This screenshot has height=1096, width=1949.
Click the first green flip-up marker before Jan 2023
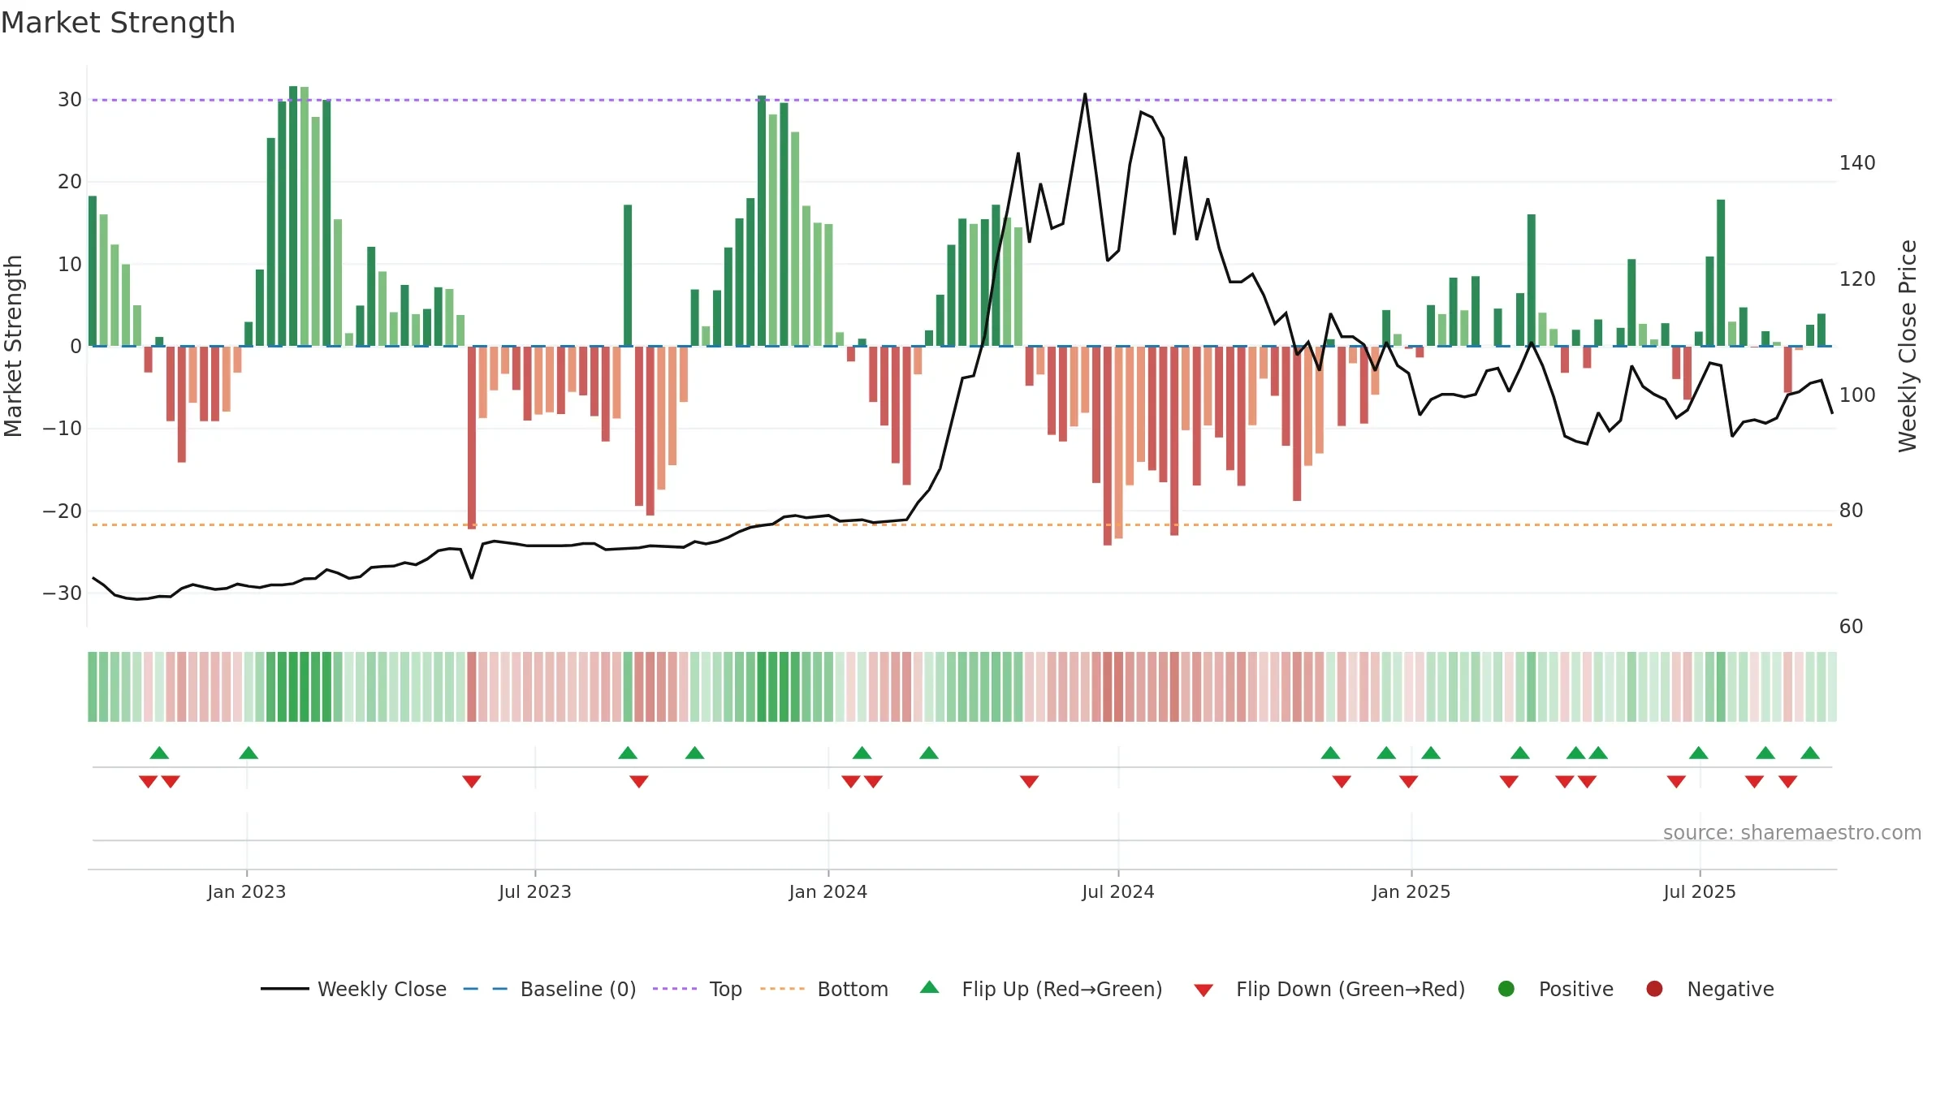pos(159,753)
